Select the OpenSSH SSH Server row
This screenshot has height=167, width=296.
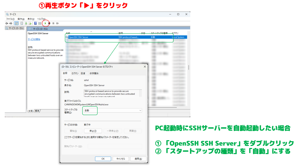click(x=126, y=37)
